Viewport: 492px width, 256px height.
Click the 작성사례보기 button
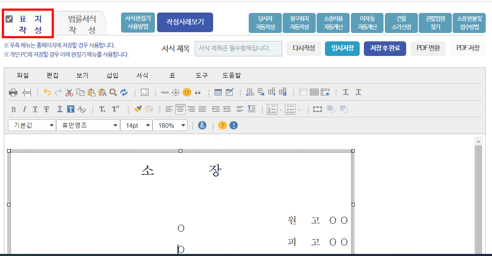tap(185, 22)
